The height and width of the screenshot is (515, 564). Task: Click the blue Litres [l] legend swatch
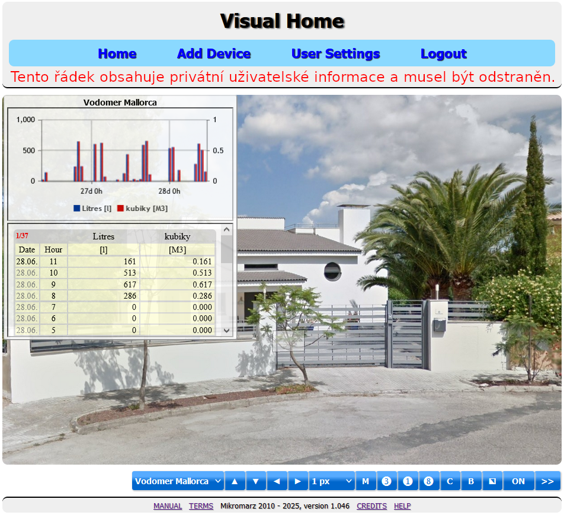tap(76, 209)
